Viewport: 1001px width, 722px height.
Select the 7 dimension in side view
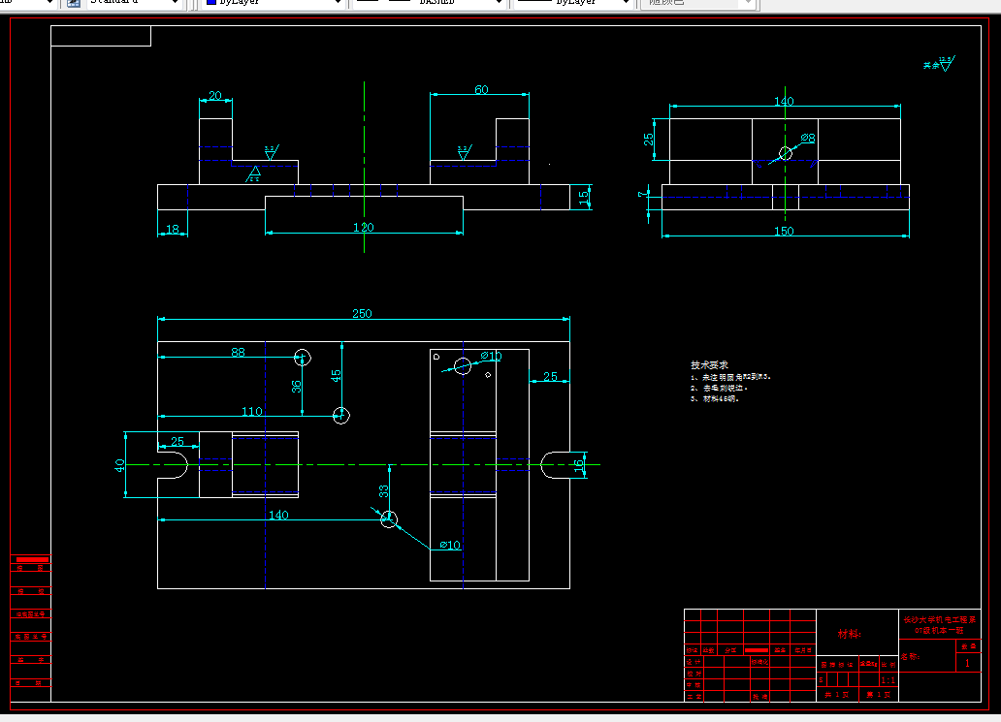click(642, 194)
